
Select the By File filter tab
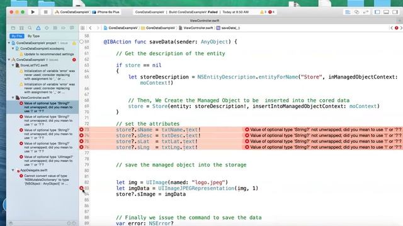[17, 36]
